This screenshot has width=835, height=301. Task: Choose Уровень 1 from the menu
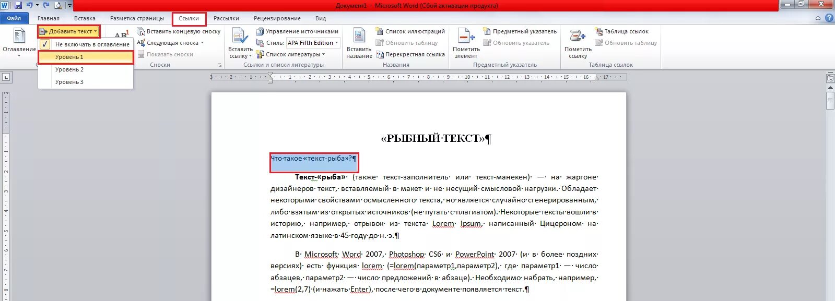click(86, 57)
